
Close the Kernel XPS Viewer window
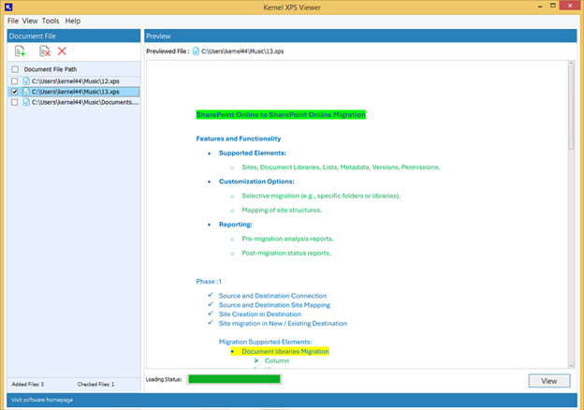(570, 6)
